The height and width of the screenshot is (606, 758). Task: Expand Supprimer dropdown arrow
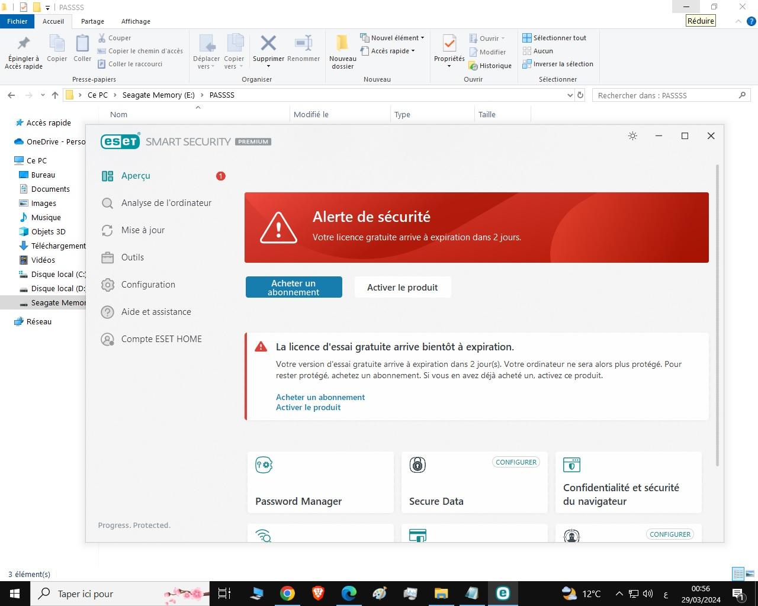[x=268, y=66]
